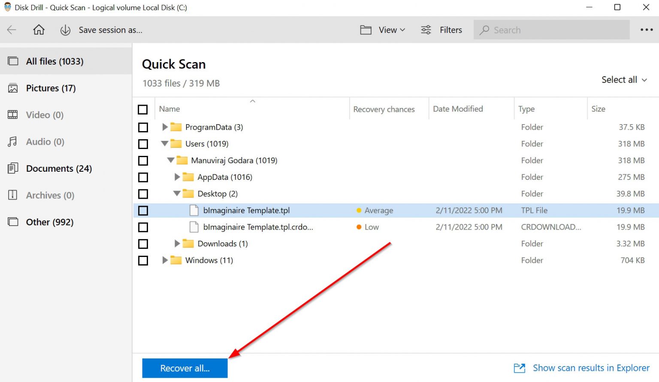The image size is (659, 382).
Task: Click Save session as
Action: [x=110, y=30]
